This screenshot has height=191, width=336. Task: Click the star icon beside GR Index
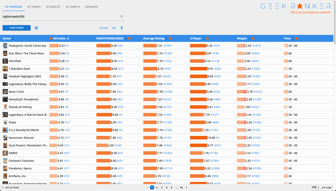pos(51,39)
